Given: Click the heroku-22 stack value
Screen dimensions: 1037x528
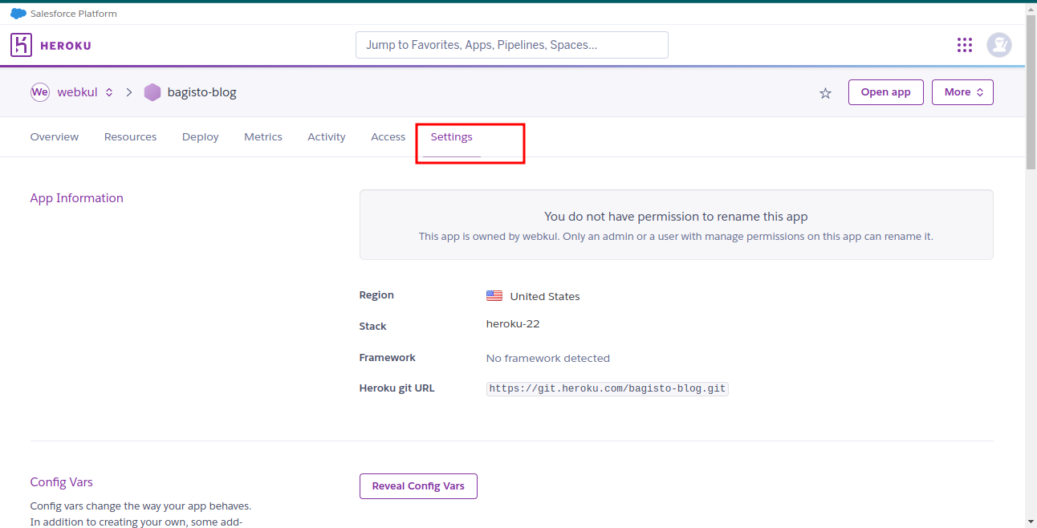Looking at the screenshot, I should pos(513,324).
